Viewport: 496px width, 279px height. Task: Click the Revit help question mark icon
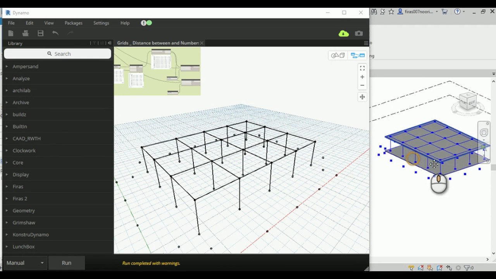tap(457, 12)
